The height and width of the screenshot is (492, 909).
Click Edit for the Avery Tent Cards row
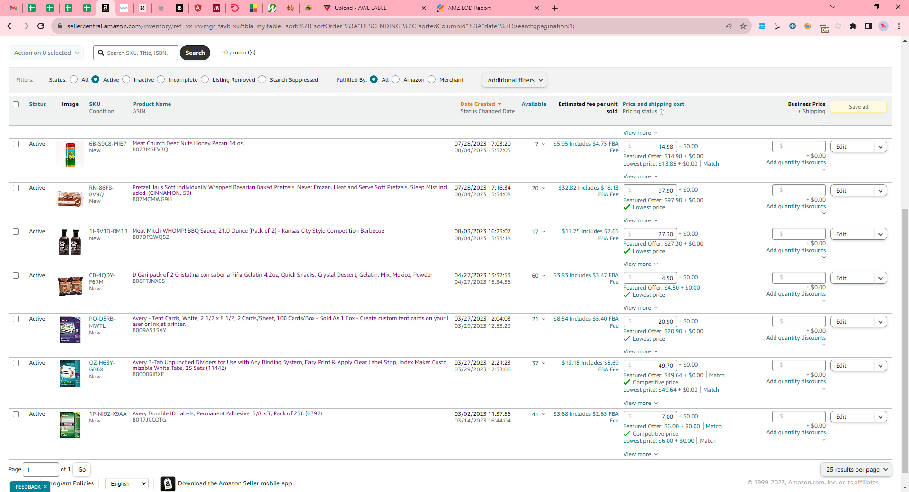tap(853, 322)
